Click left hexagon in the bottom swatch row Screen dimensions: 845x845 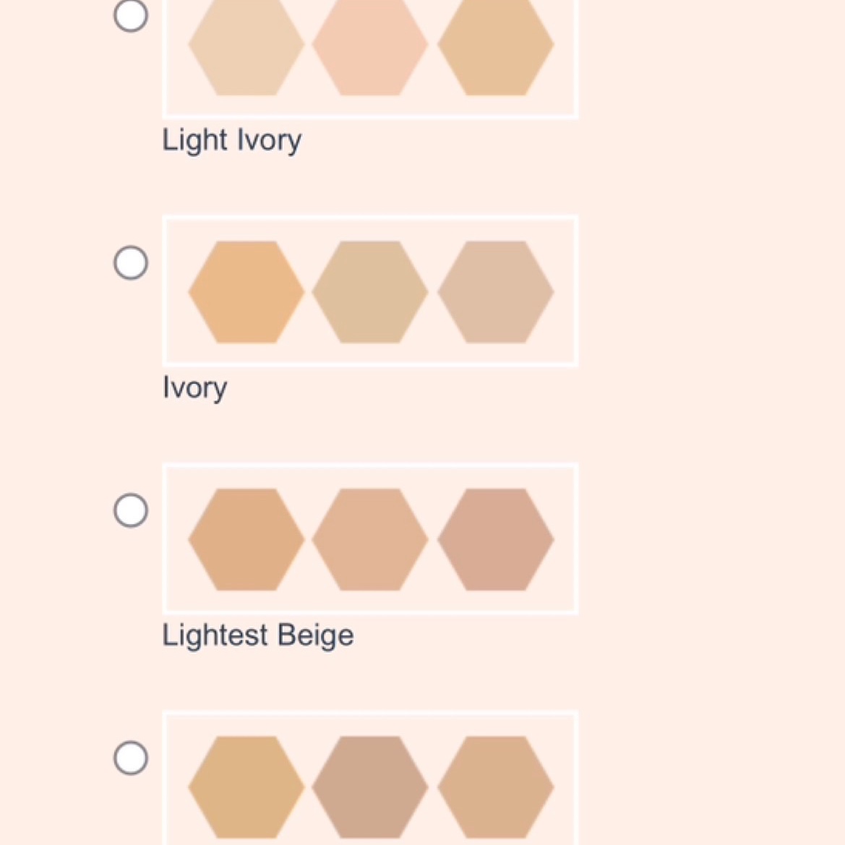(x=246, y=787)
